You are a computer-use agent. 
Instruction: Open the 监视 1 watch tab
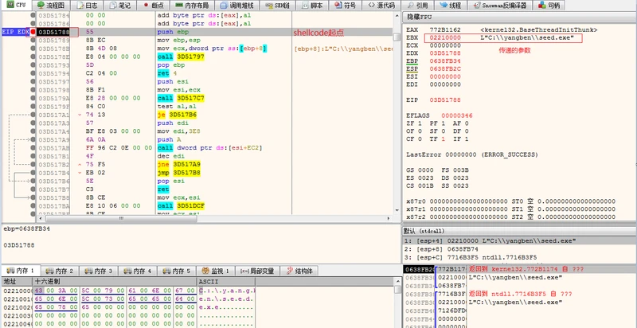[216, 271]
